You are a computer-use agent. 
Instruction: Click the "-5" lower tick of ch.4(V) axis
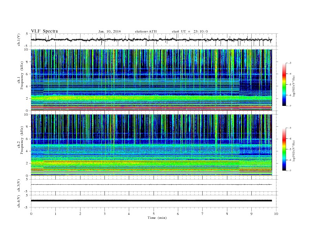point(27,207)
